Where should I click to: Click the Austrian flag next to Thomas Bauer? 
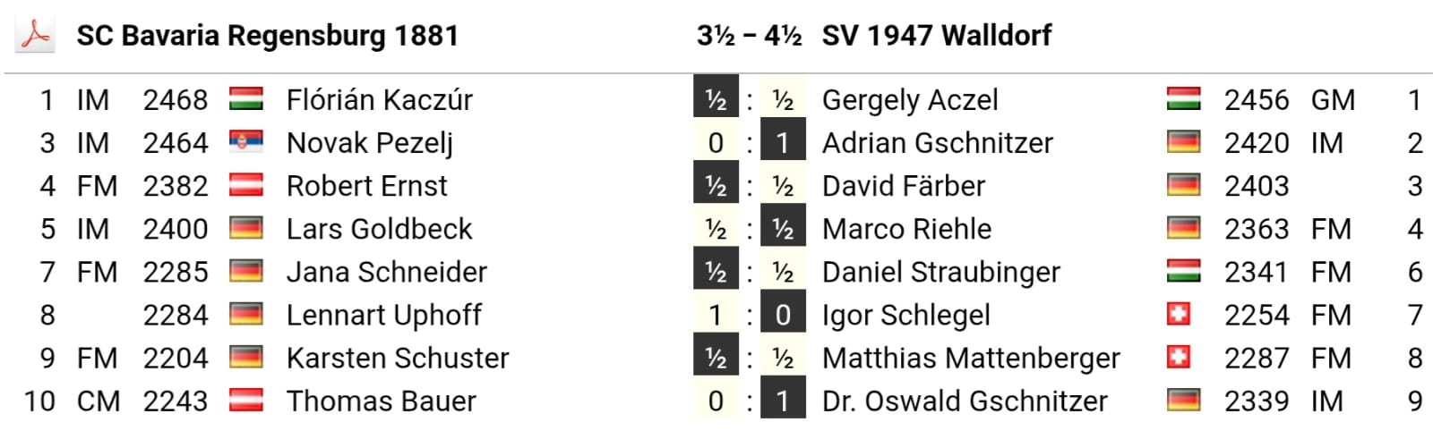(x=245, y=401)
